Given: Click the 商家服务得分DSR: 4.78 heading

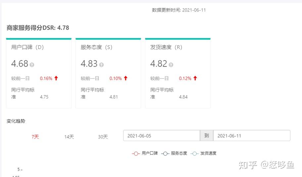Looking at the screenshot, I should (38, 28).
